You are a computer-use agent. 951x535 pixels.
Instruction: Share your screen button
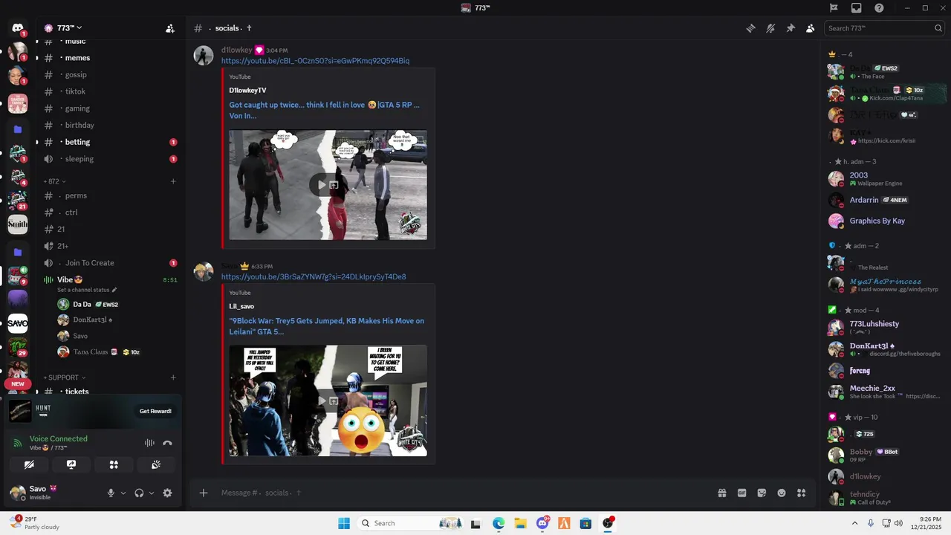(71, 464)
